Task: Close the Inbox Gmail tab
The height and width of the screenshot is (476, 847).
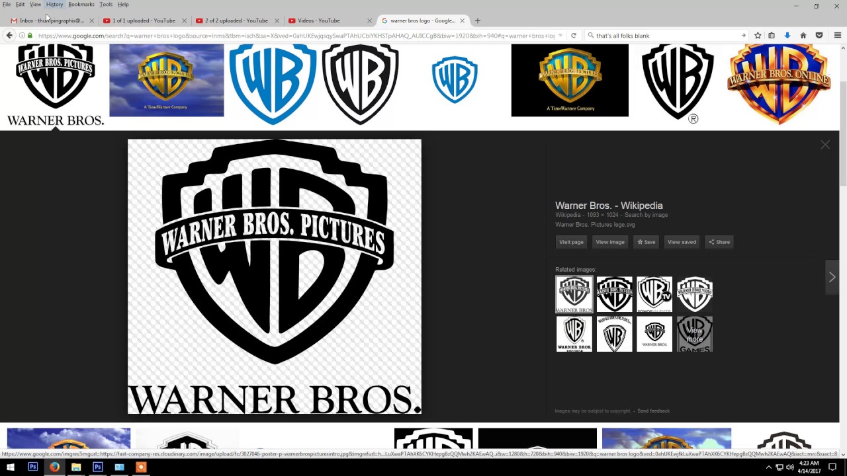Action: [91, 20]
